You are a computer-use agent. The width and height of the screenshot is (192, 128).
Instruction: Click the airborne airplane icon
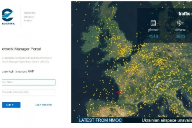tap(180, 23)
